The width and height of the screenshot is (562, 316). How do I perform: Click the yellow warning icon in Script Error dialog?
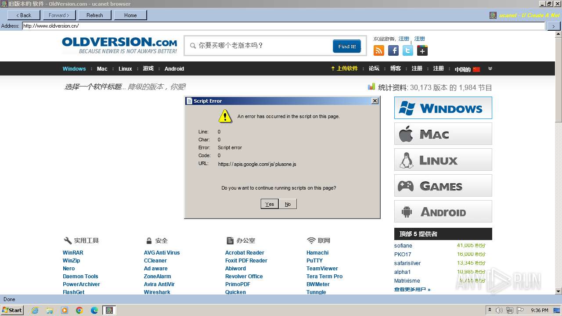[225, 116]
